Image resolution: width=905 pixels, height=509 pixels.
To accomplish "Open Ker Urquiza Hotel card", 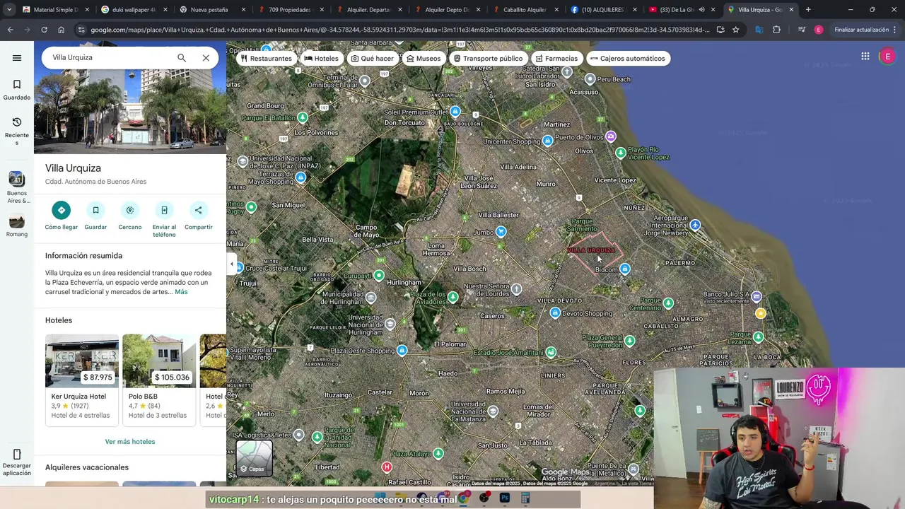I will point(82,380).
